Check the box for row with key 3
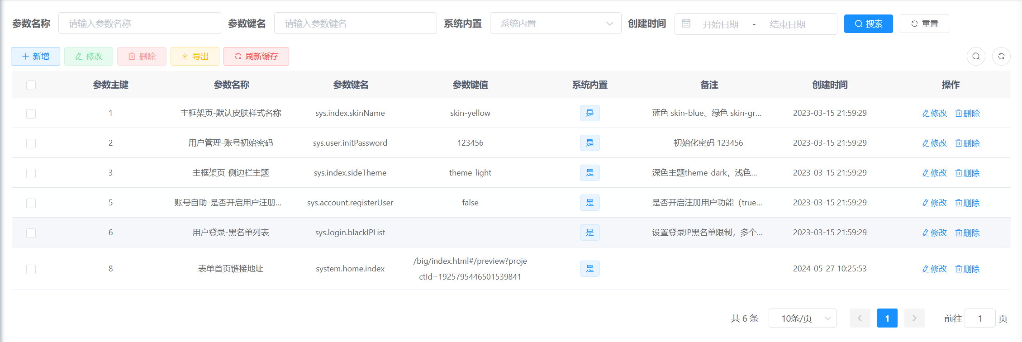This screenshot has width=1022, height=342. [31, 173]
